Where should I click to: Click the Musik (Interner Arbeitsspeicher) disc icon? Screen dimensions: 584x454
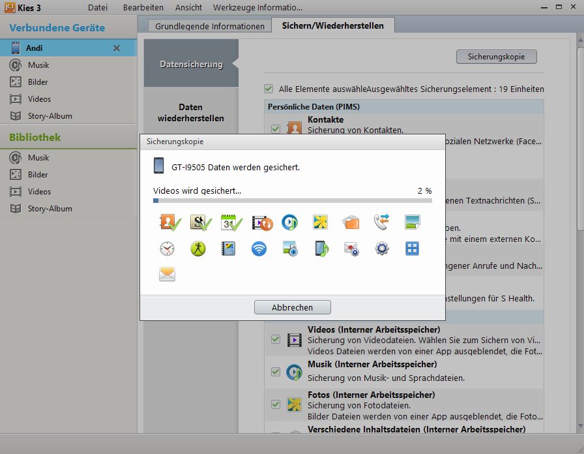(x=294, y=372)
